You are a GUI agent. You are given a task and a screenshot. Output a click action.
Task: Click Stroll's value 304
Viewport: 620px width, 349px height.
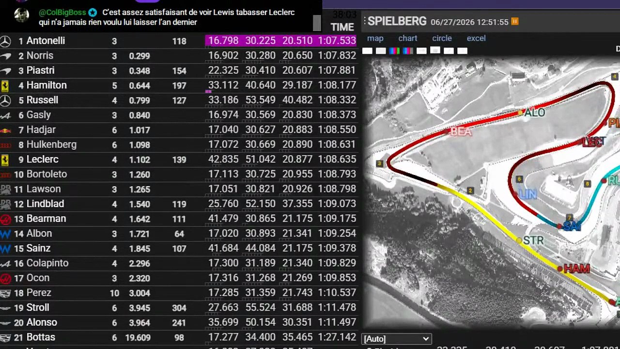[179, 308]
